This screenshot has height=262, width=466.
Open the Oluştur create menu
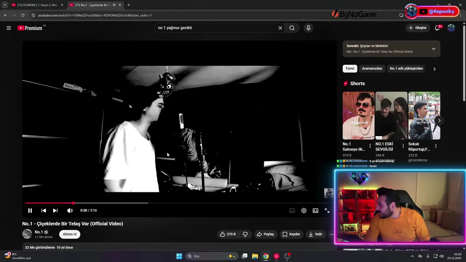pyautogui.click(x=418, y=28)
